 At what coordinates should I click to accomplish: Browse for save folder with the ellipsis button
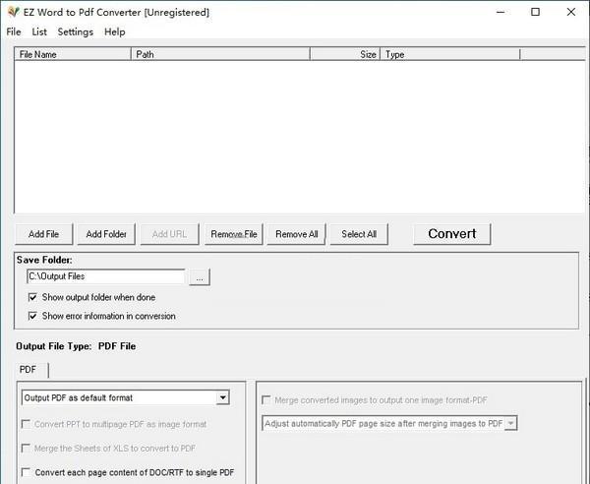click(x=200, y=277)
